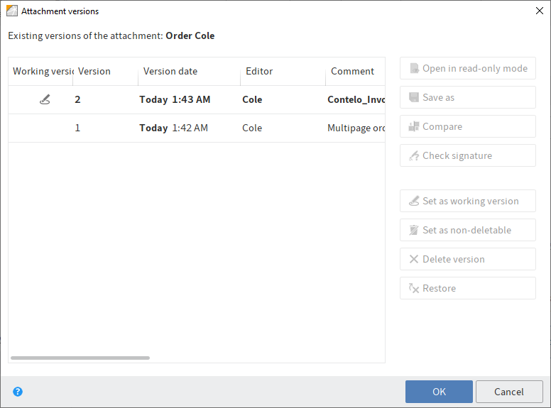Click editor Cole in version 2 row
Screen dimensions: 551x408
(x=252, y=99)
